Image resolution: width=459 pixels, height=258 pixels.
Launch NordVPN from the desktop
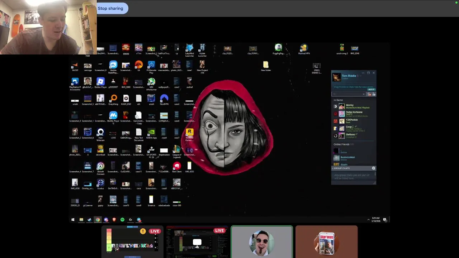(164, 100)
